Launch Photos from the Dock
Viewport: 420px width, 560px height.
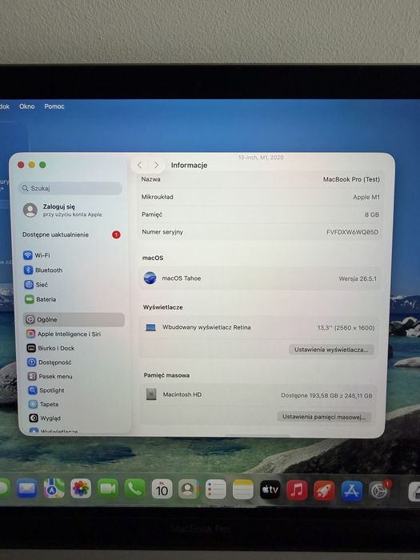point(81,488)
